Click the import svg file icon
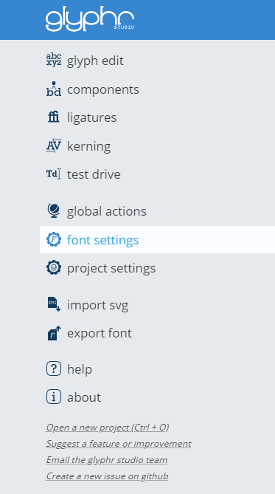 point(54,304)
